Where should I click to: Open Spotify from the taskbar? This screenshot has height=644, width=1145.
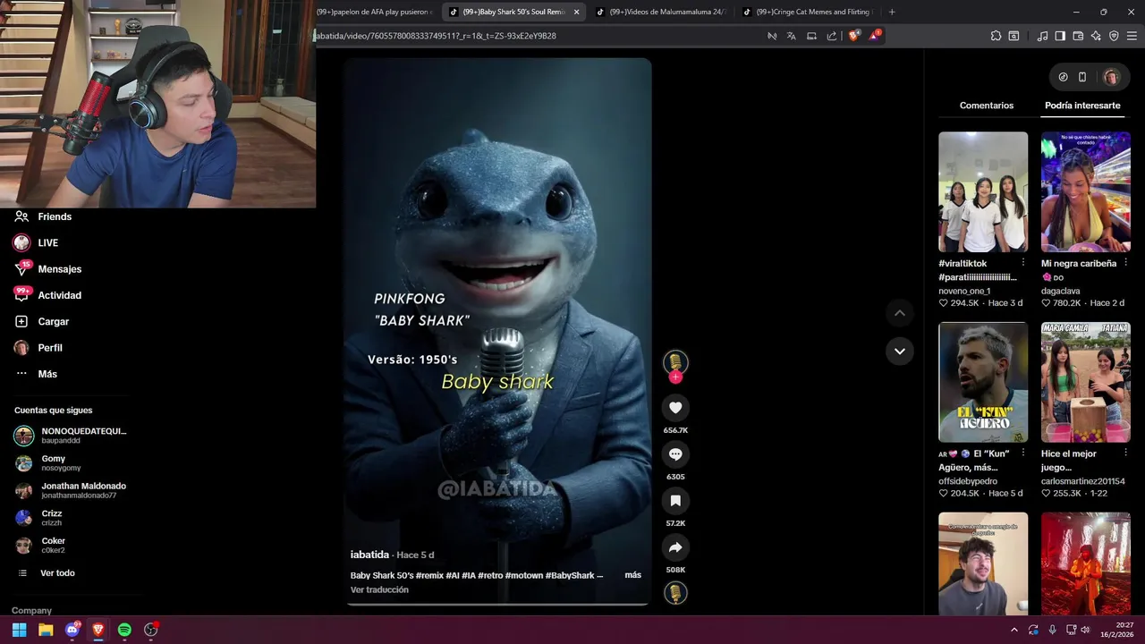tap(124, 630)
